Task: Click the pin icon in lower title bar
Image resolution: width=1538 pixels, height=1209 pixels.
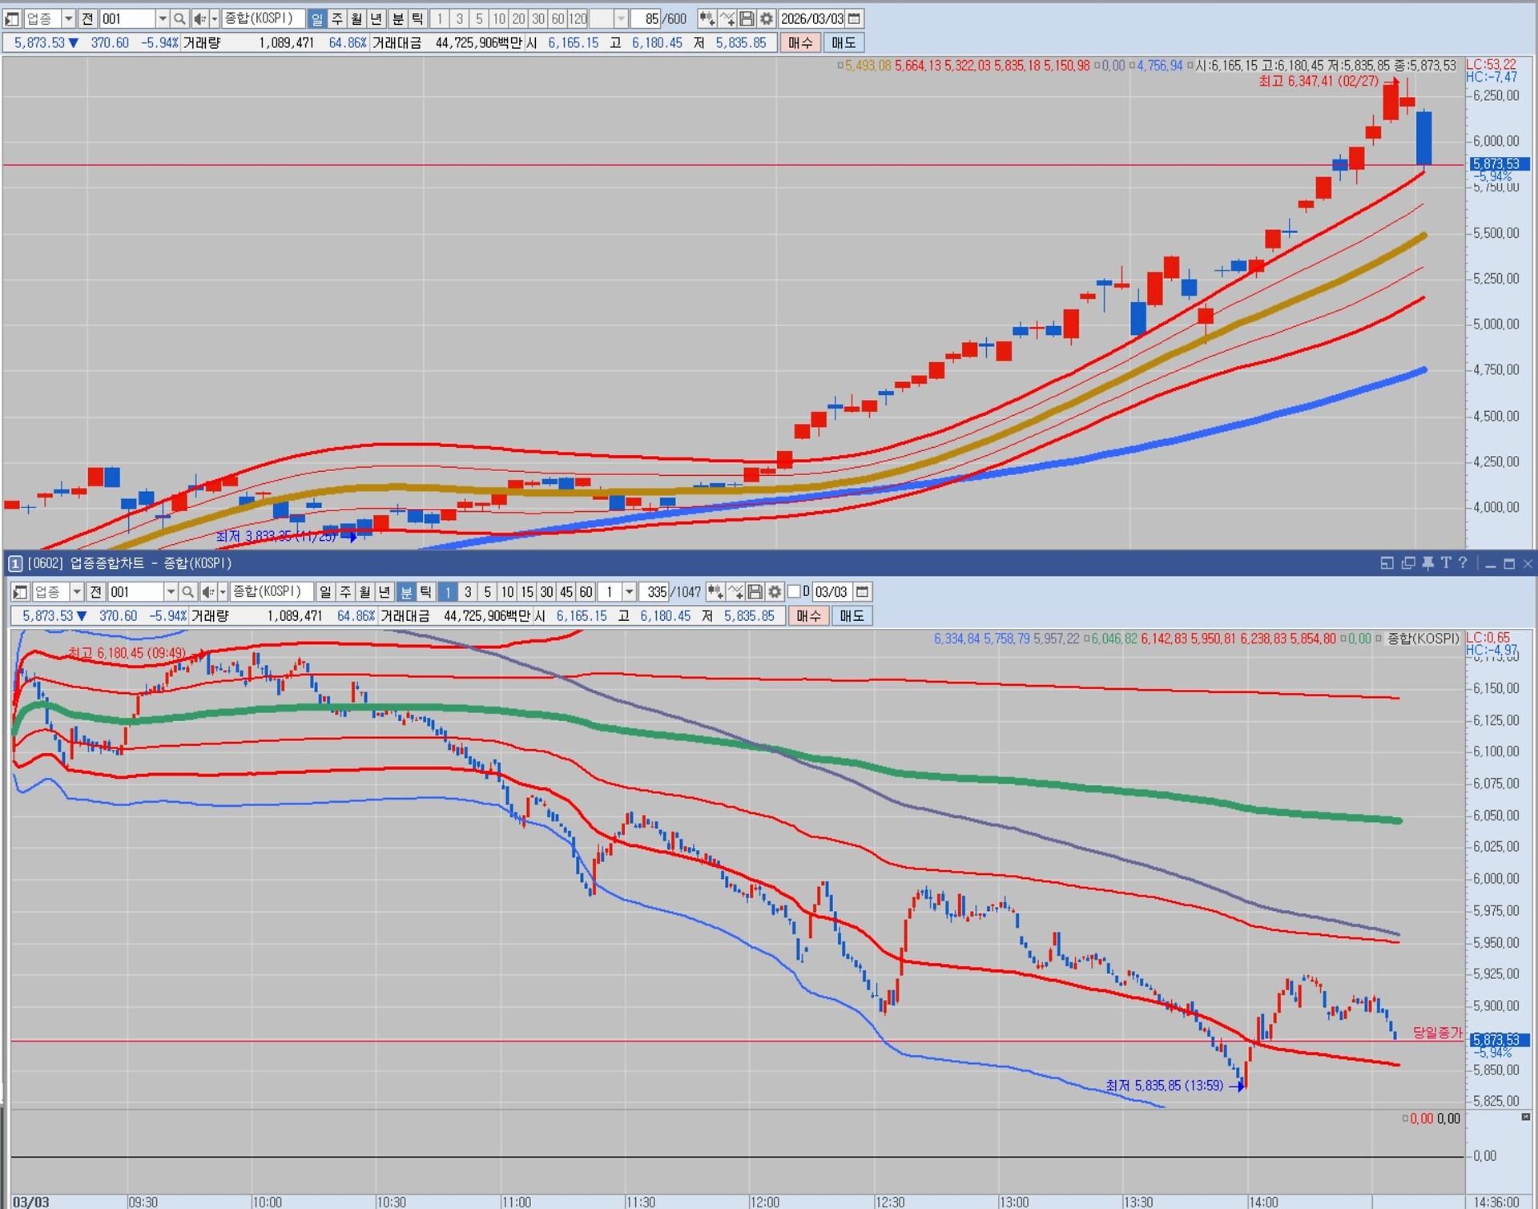Action: pyautogui.click(x=1427, y=563)
